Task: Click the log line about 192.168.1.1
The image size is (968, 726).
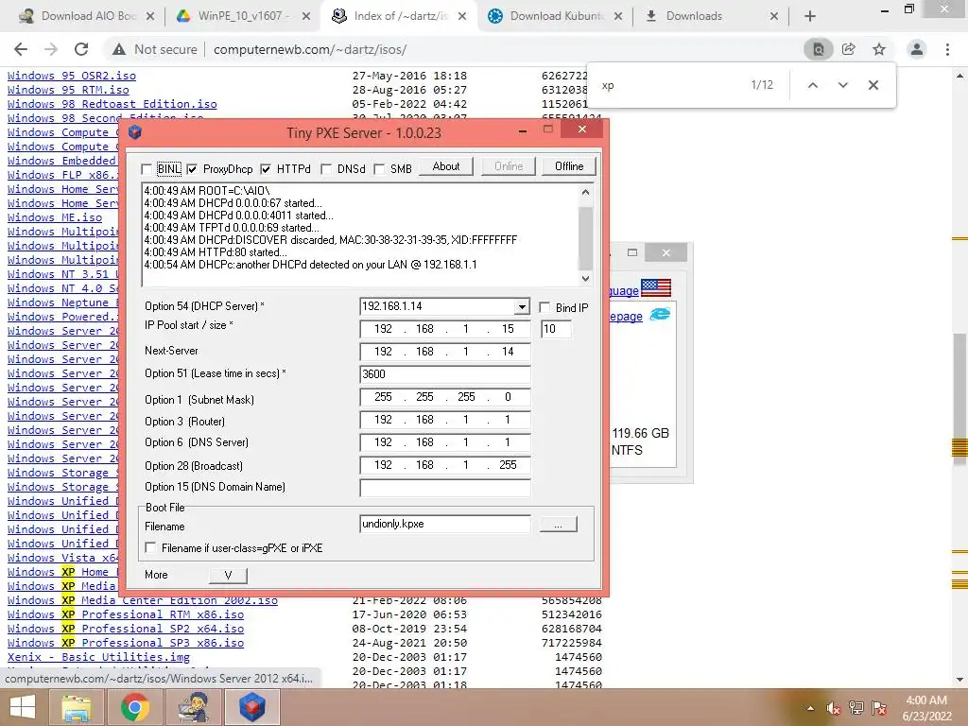Action: pos(310,265)
